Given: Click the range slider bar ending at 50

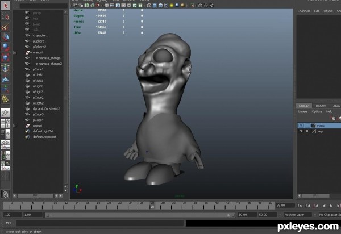Looking at the screenshot, I should 140,215.
